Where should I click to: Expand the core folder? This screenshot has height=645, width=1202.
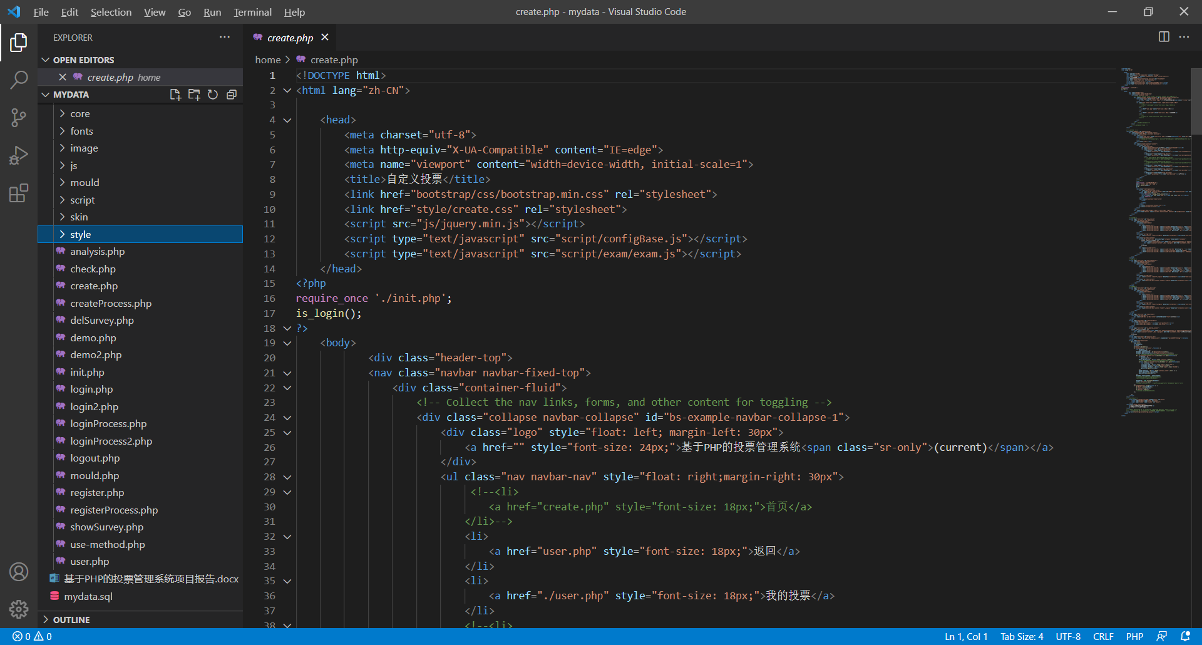[x=63, y=114]
